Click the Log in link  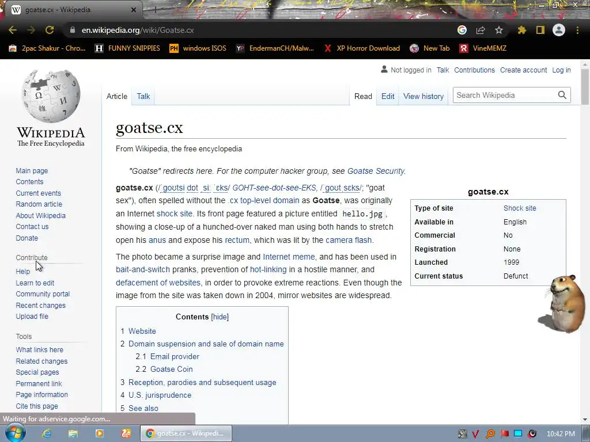click(x=561, y=70)
